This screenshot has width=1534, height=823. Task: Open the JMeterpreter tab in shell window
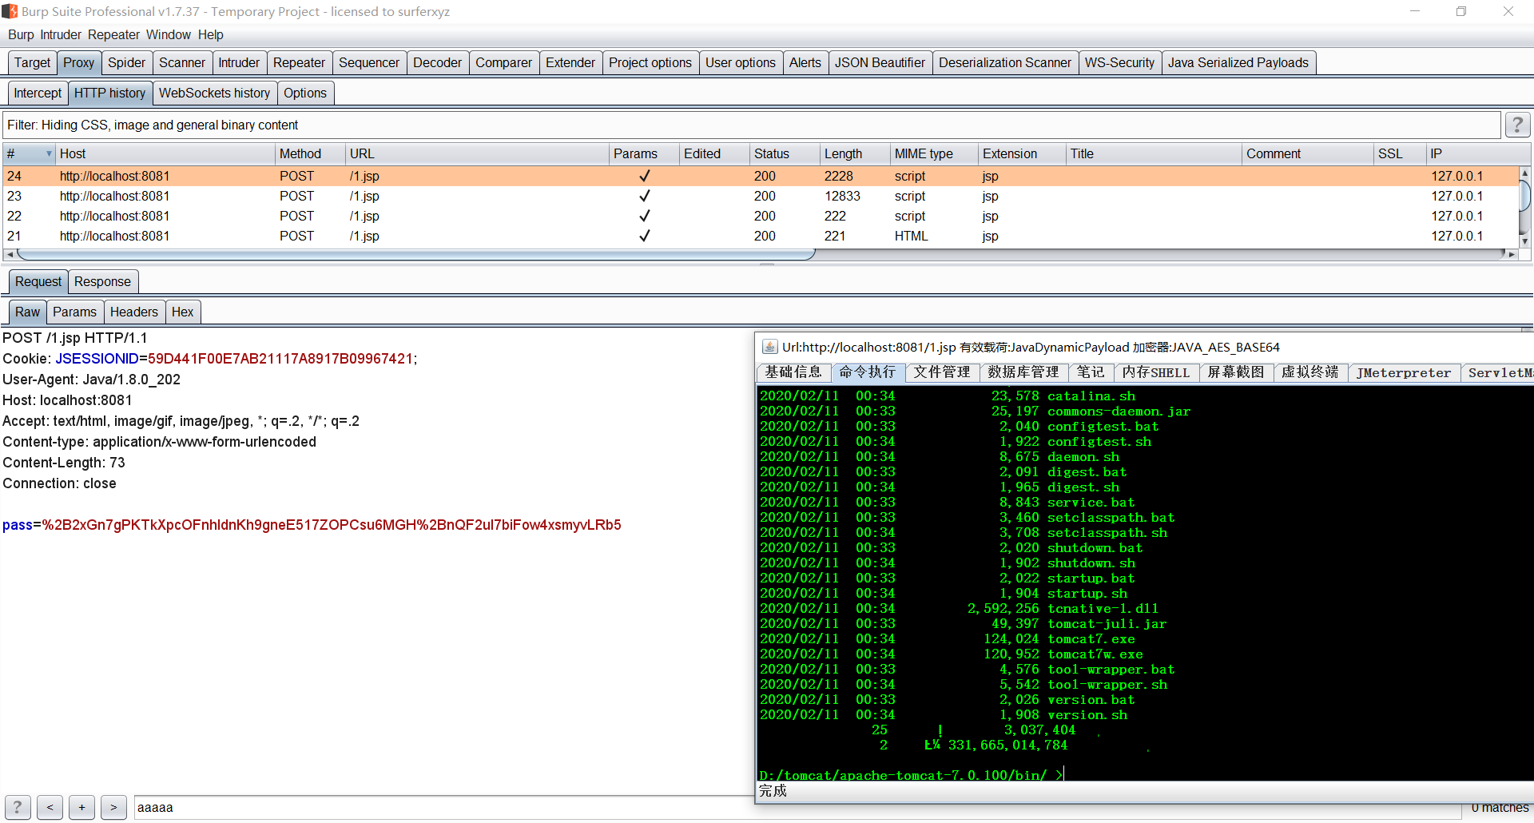pos(1404,372)
